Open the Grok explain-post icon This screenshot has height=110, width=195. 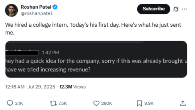pos(176,9)
